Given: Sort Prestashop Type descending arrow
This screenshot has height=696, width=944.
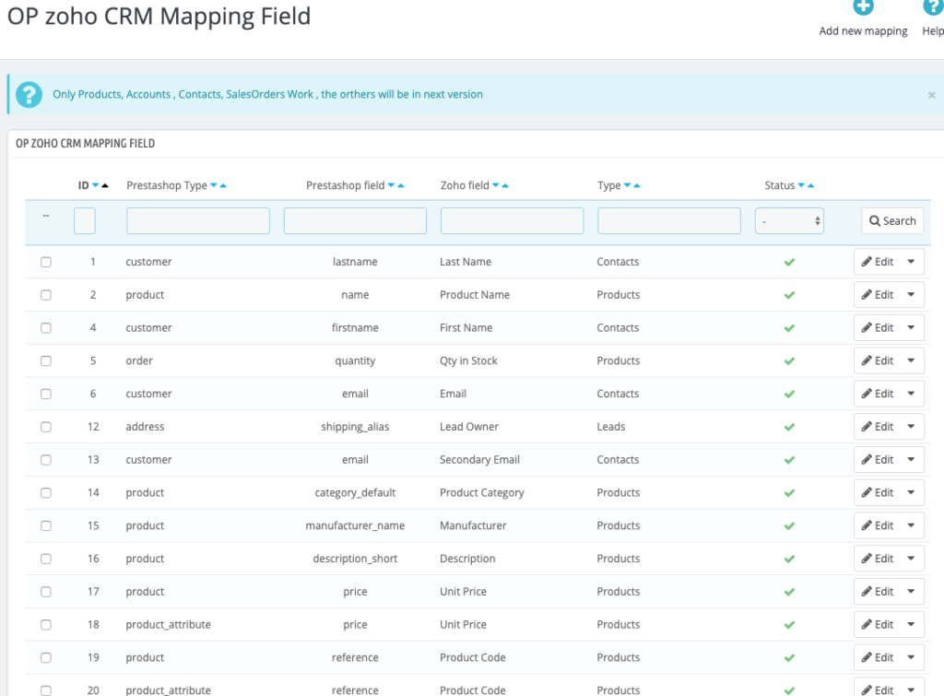Looking at the screenshot, I should [x=214, y=185].
